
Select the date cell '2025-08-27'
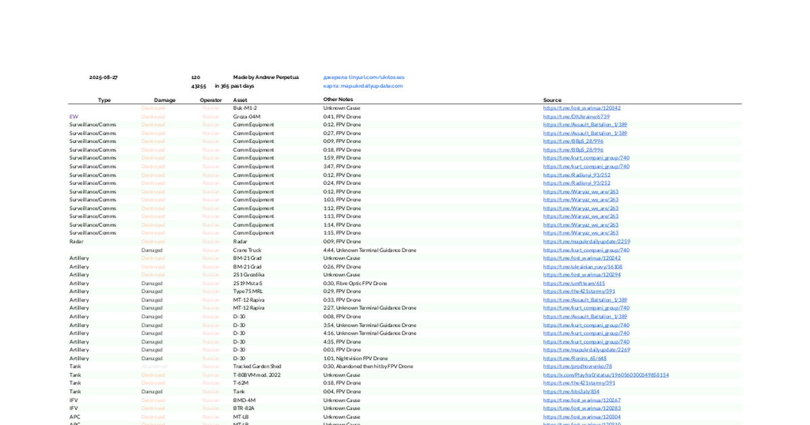[103, 78]
